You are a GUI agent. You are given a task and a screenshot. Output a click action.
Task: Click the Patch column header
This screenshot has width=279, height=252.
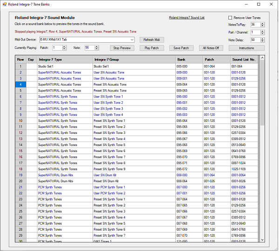click(217, 60)
